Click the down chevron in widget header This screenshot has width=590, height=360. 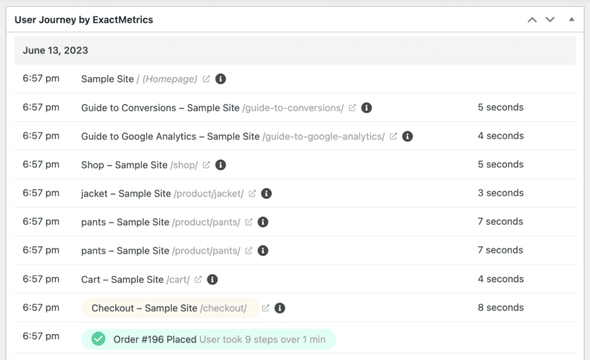click(550, 19)
